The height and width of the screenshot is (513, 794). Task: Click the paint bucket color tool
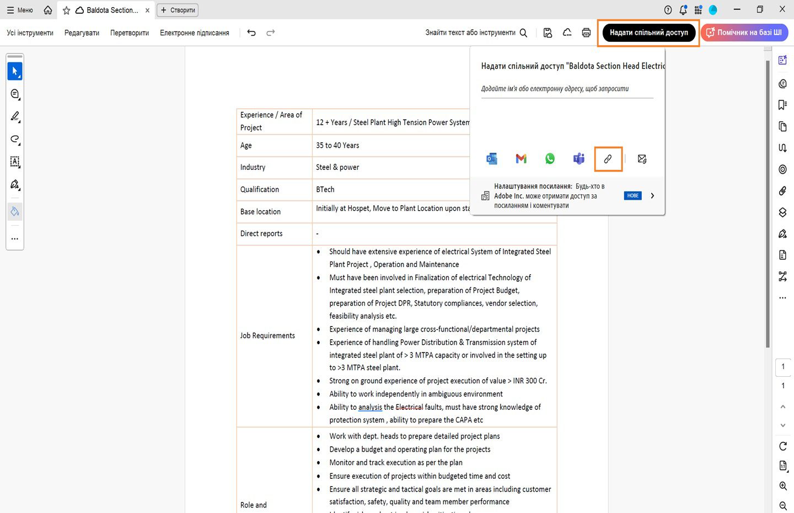[x=15, y=211]
